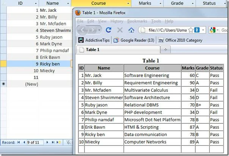Go to previous record in Access navigator
This screenshot has width=229, height=156.
pyautogui.click(x=24, y=142)
